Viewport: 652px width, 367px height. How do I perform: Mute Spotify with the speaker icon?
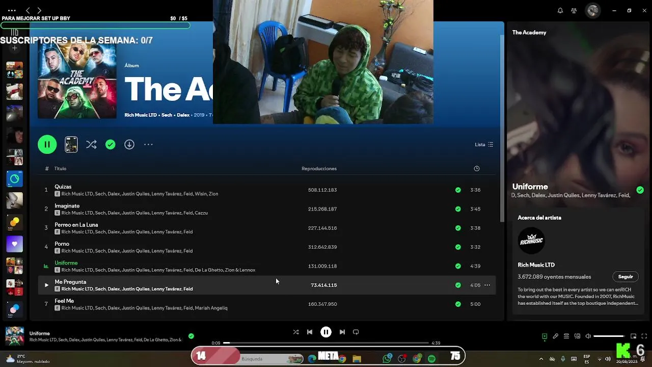[x=588, y=336]
